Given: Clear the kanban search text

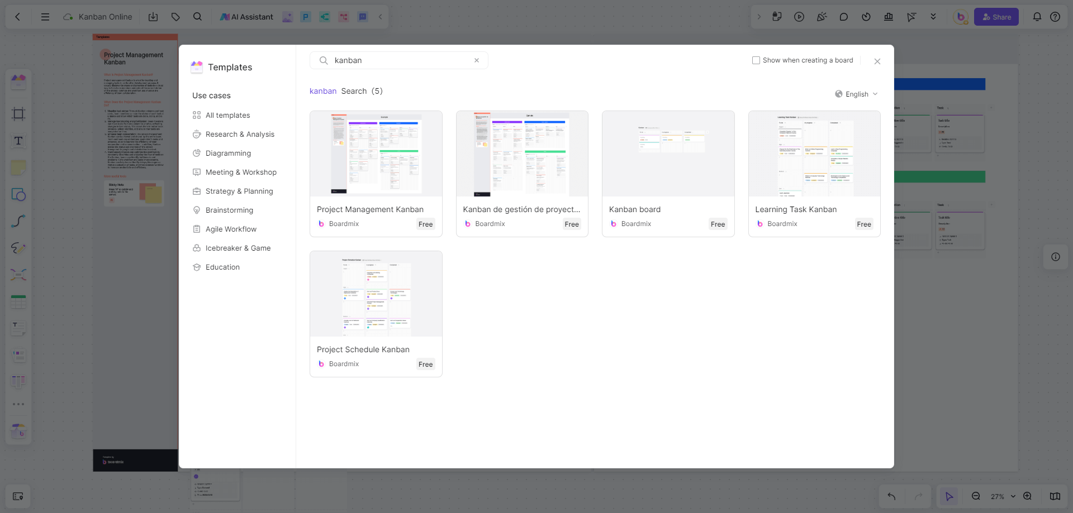Looking at the screenshot, I should 477,60.
